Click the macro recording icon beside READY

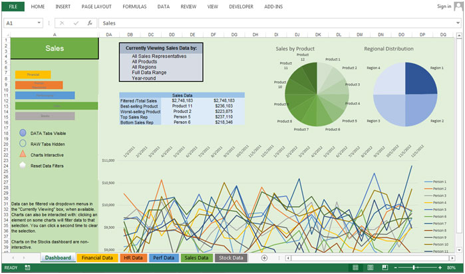27,268
